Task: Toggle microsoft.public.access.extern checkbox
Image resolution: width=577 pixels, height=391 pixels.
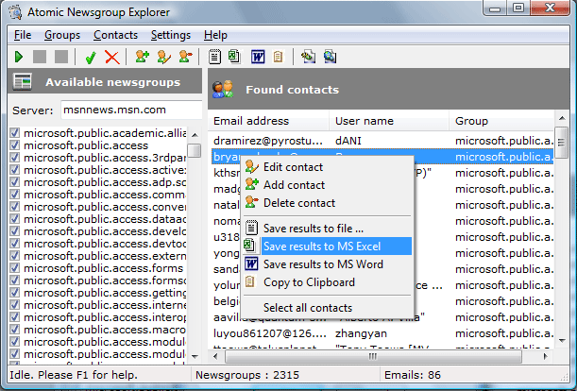Action: (15, 256)
